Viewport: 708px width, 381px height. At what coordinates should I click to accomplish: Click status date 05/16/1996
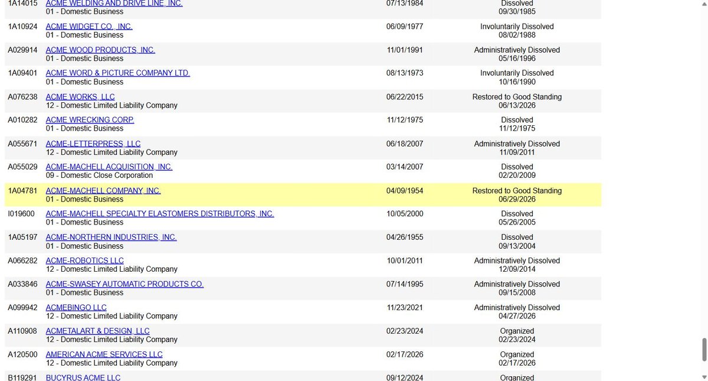click(x=517, y=58)
